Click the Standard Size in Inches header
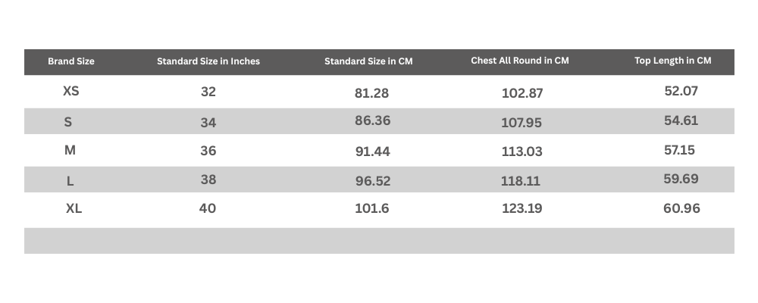 tap(208, 61)
